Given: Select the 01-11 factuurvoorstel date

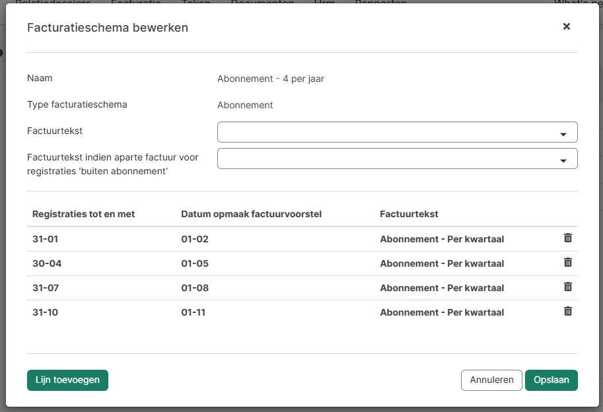Looking at the screenshot, I should 194,312.
